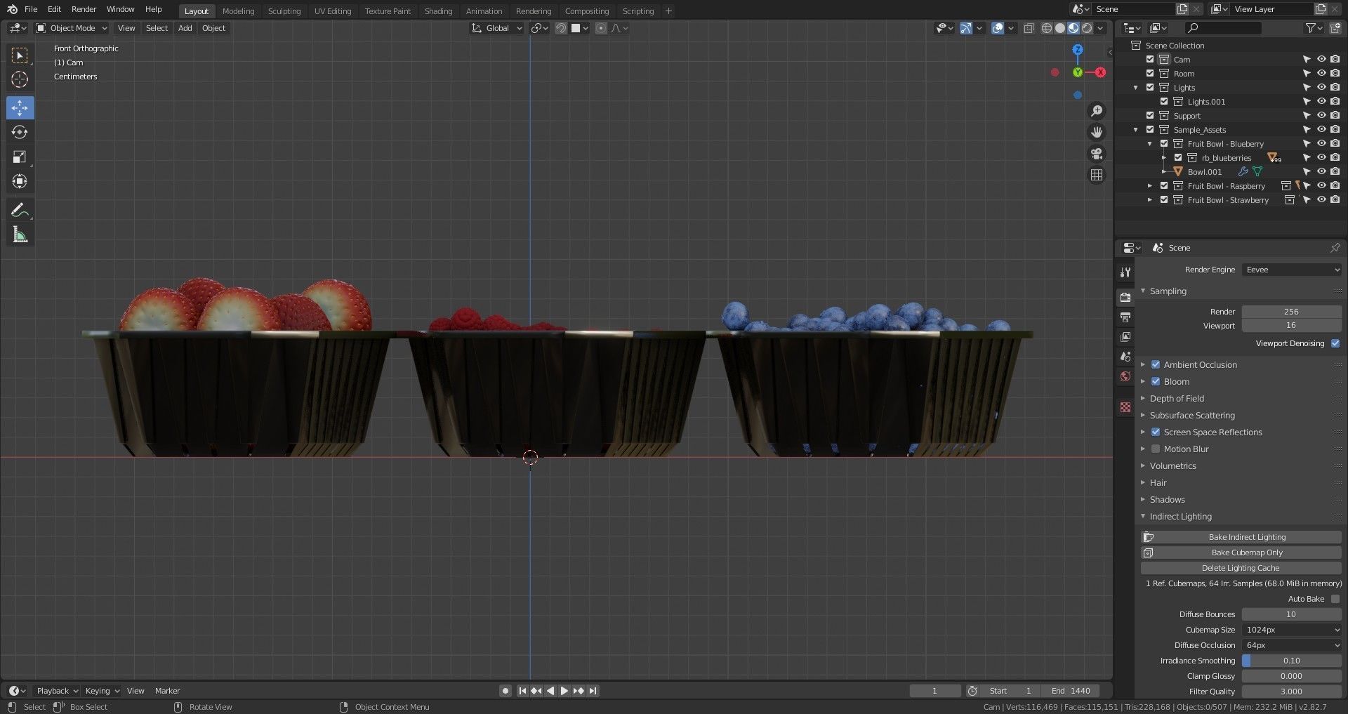Adjust the Irradiance Smoothing slider
The height and width of the screenshot is (714, 1348).
(x=1291, y=661)
